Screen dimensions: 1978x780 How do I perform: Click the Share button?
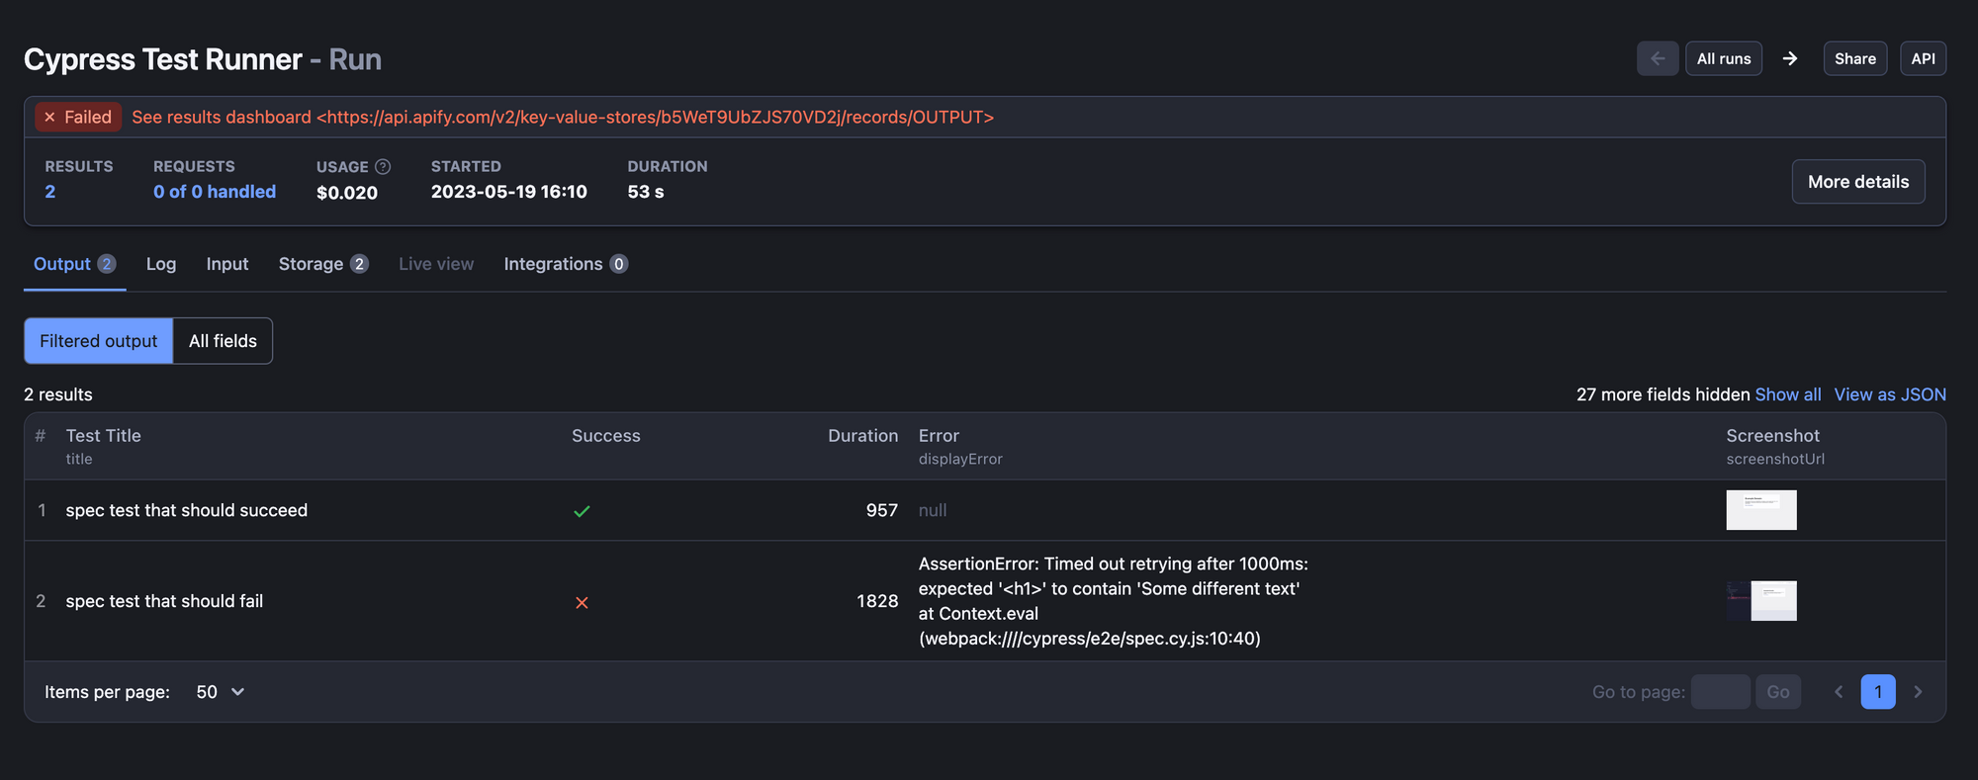point(1855,58)
